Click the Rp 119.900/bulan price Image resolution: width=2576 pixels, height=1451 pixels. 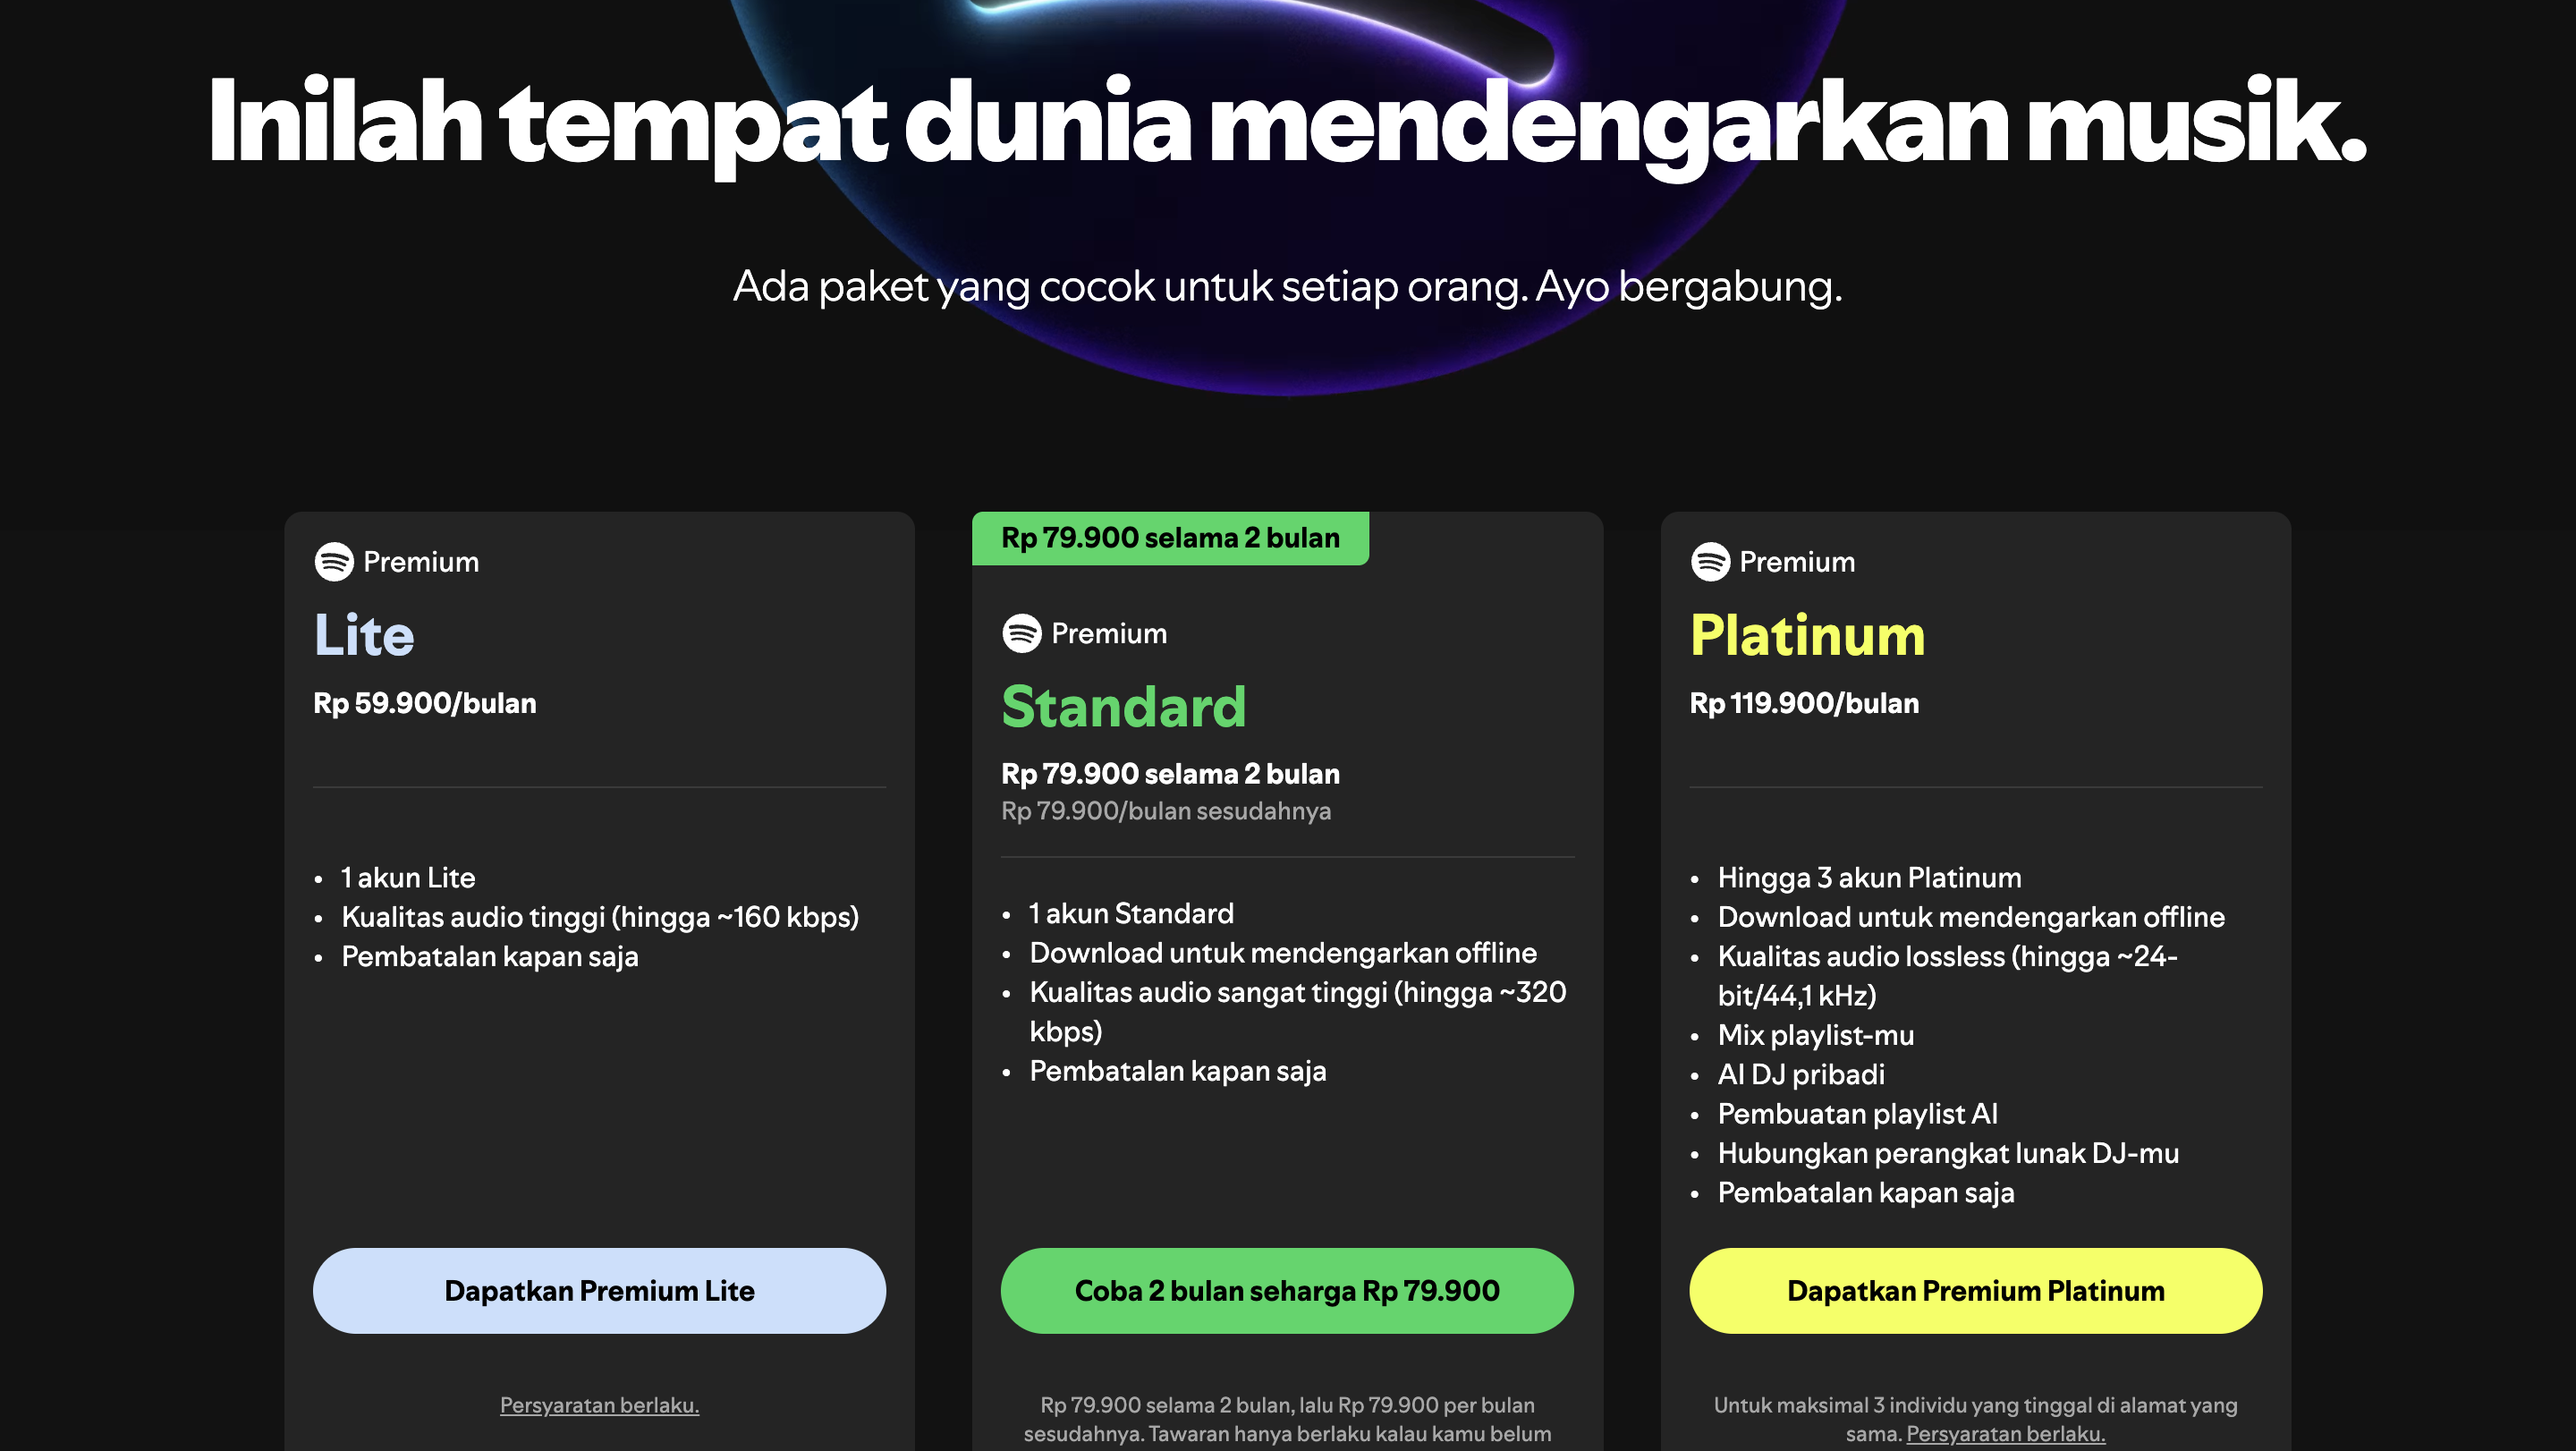tap(1804, 703)
